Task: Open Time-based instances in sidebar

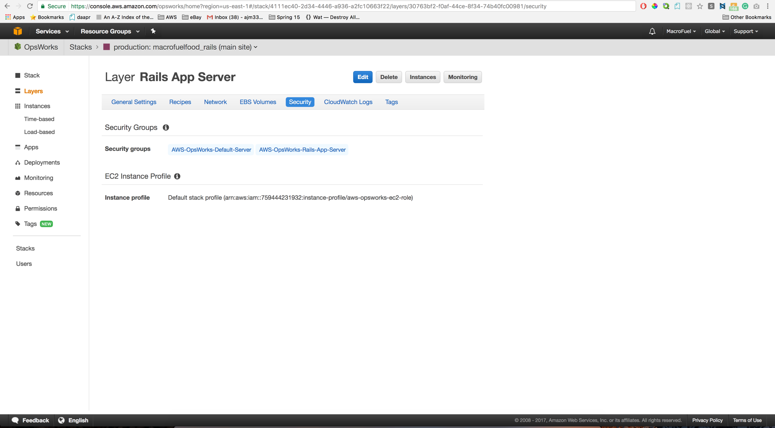Action: point(39,119)
